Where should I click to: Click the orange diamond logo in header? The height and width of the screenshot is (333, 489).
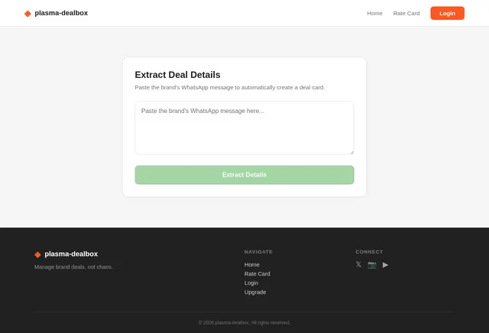point(28,14)
